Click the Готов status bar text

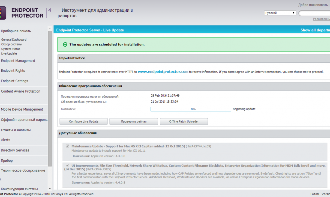pos(315,194)
